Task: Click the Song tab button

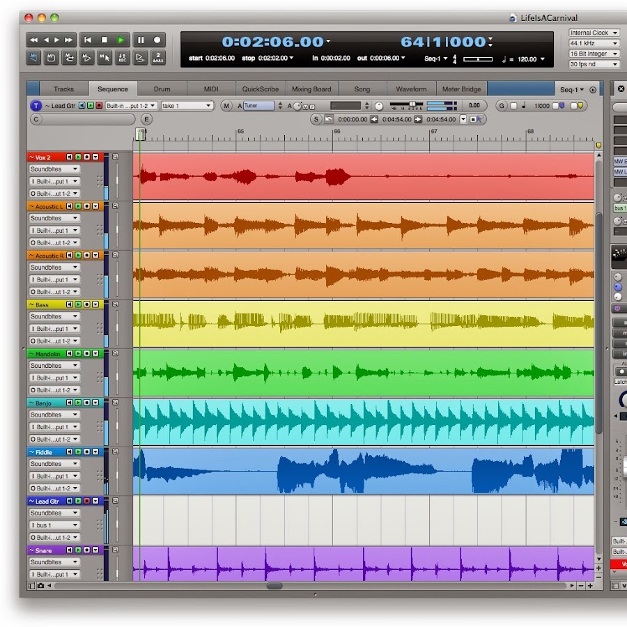Action: pos(362,89)
